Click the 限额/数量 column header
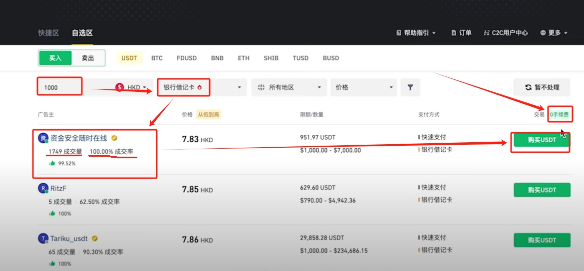Viewport: 584px width, 271px height. pyautogui.click(x=312, y=114)
